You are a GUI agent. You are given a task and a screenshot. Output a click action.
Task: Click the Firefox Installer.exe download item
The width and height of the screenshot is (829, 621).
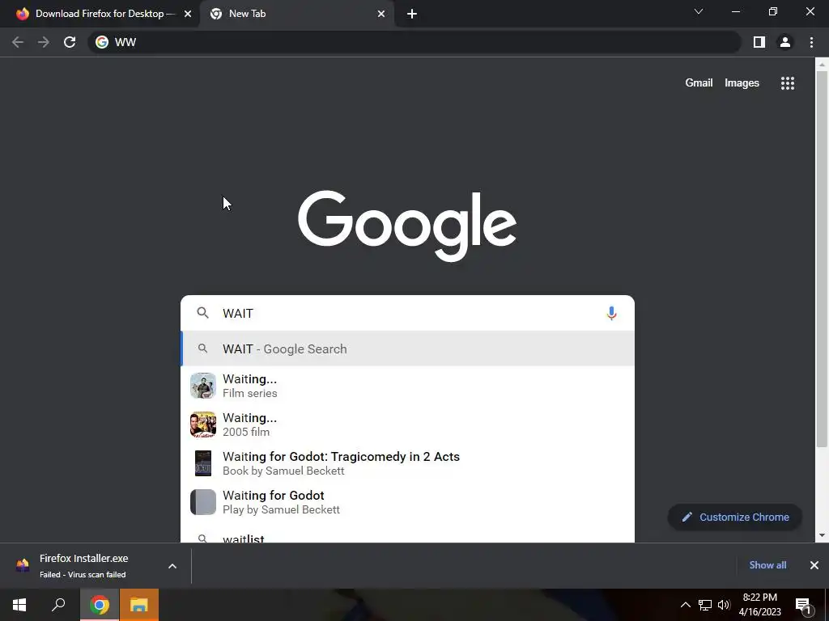pos(84,565)
